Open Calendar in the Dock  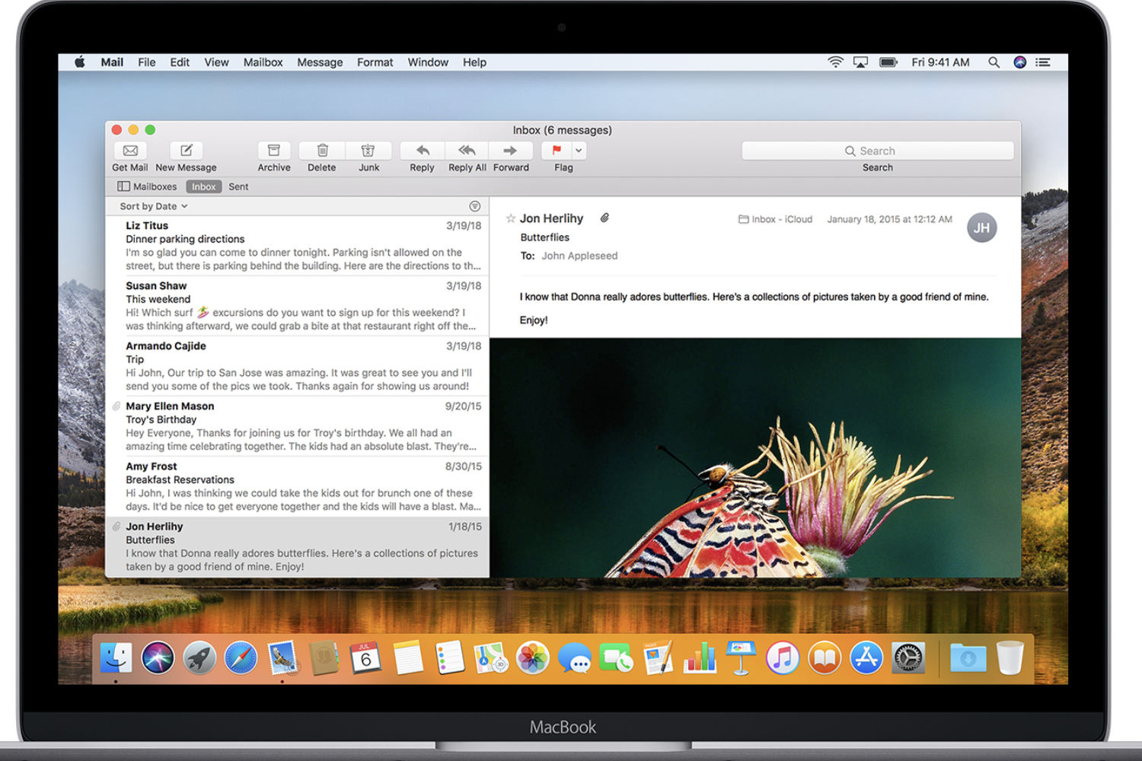tap(365, 658)
